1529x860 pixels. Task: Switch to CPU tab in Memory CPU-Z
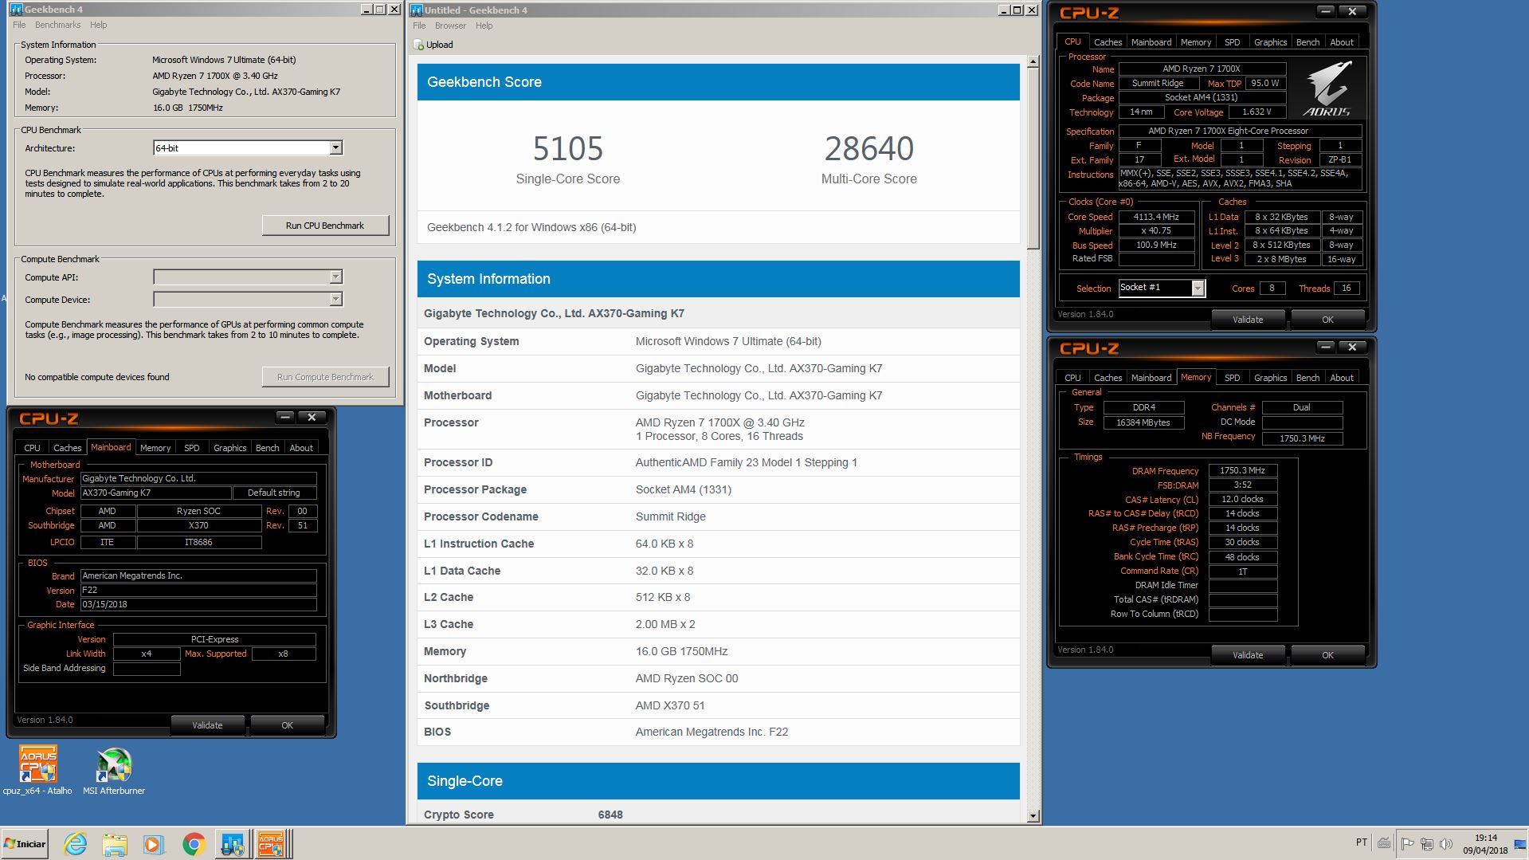click(x=1072, y=378)
